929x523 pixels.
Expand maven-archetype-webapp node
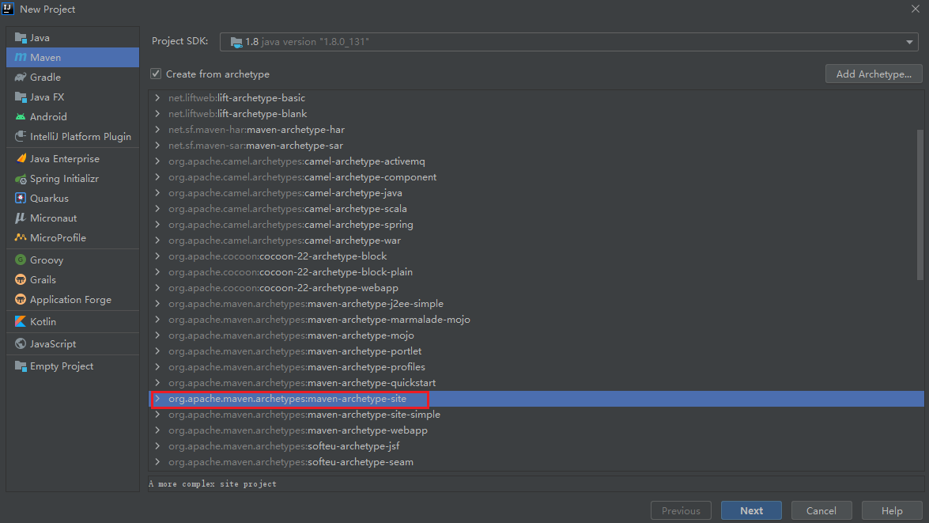click(x=157, y=430)
